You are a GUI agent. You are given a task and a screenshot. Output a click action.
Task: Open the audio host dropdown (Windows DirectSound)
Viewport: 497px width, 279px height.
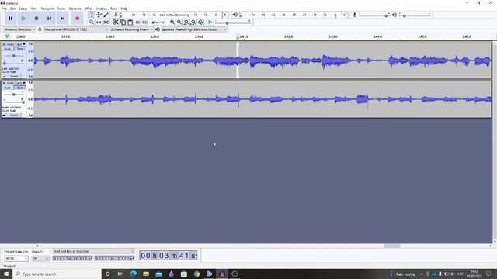(x=19, y=29)
